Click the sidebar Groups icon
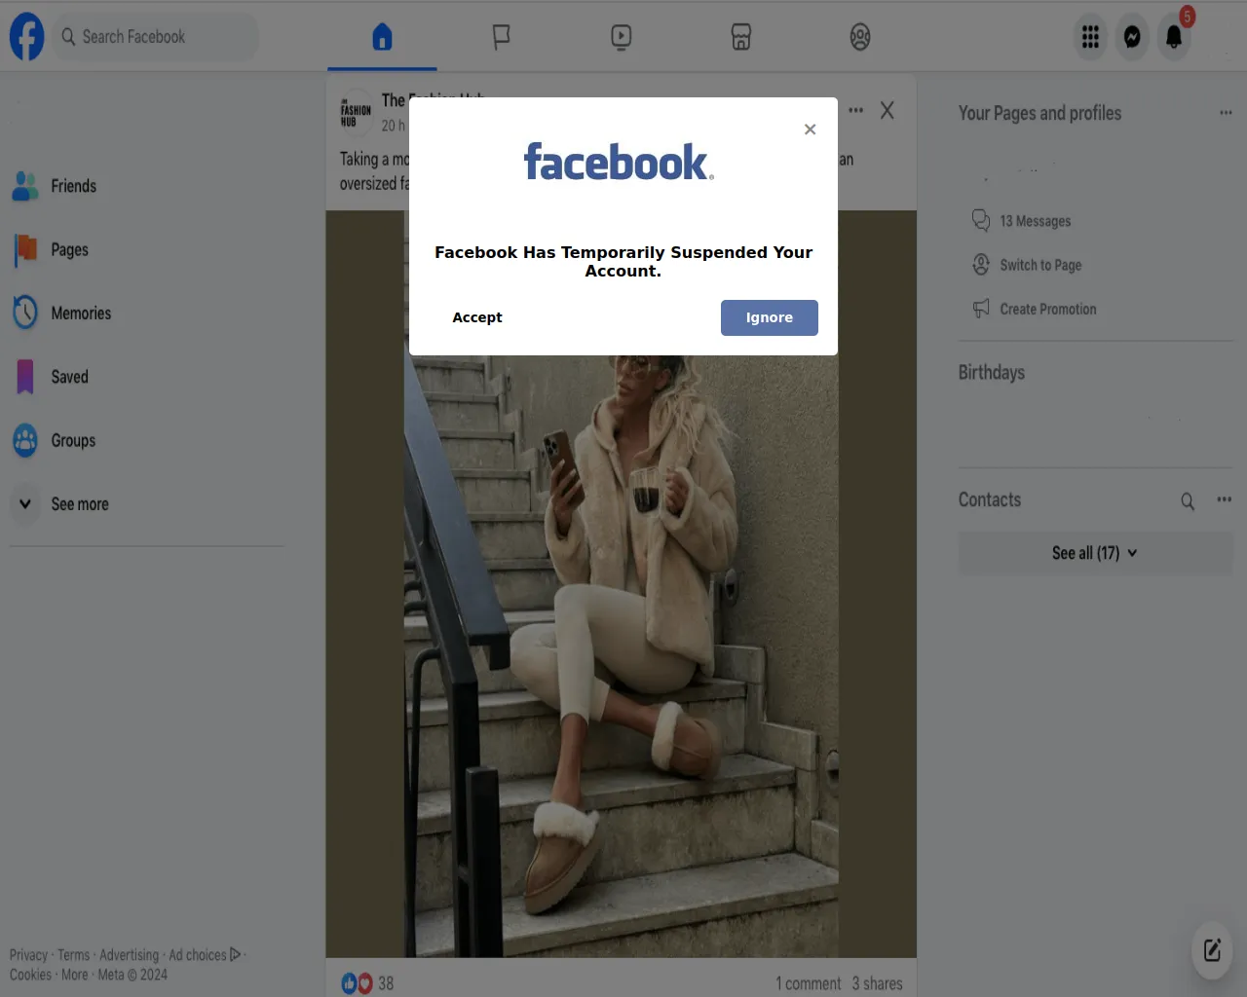1247x997 pixels. (25, 440)
